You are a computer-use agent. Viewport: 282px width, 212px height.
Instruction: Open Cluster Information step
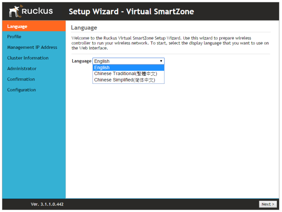[x=28, y=58]
